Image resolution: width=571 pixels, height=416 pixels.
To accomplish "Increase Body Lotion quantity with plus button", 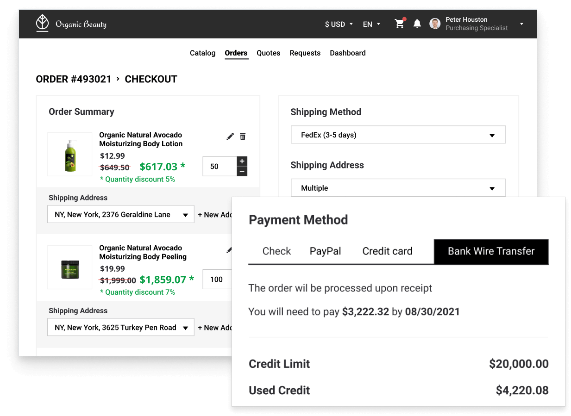I will point(242,161).
